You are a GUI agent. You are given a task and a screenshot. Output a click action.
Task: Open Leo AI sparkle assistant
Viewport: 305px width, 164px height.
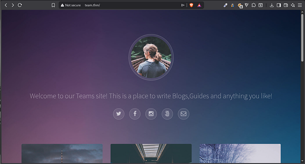tap(293, 5)
